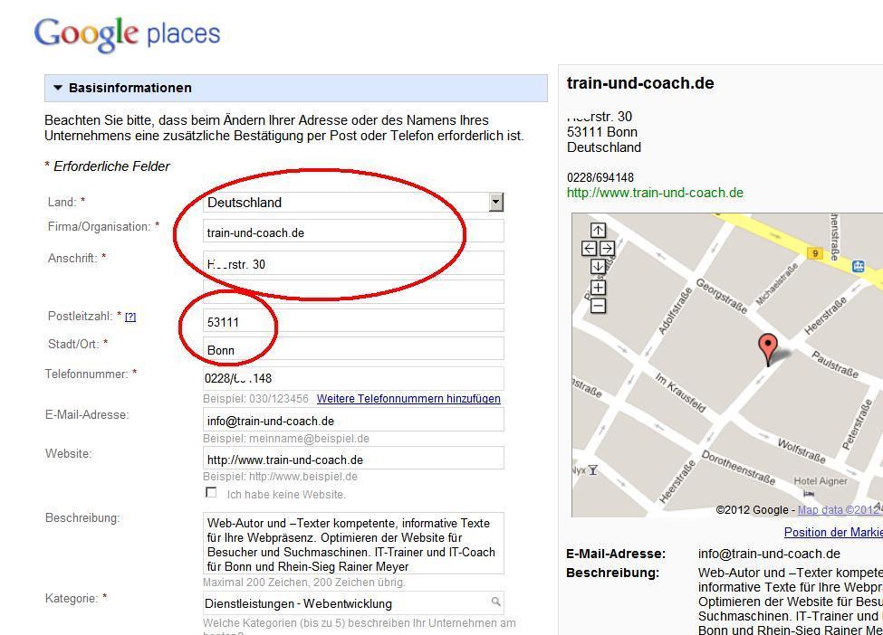Click 'Dorotheenstraße' label on the map
Image resolution: width=883 pixels, height=635 pixels.
point(738,468)
